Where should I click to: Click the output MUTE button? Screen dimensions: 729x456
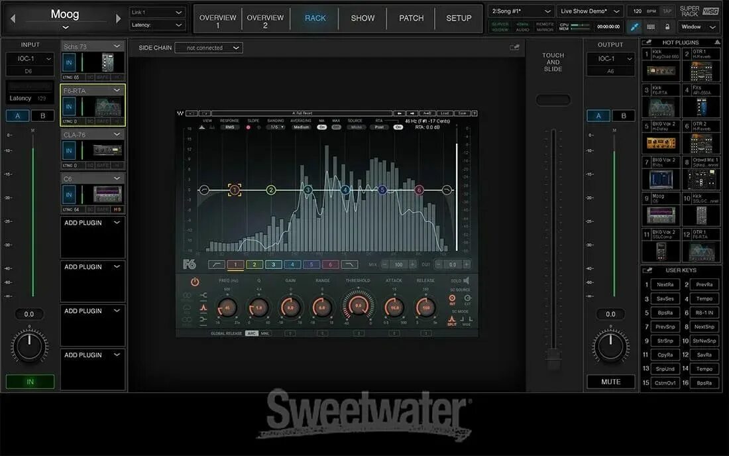point(610,382)
